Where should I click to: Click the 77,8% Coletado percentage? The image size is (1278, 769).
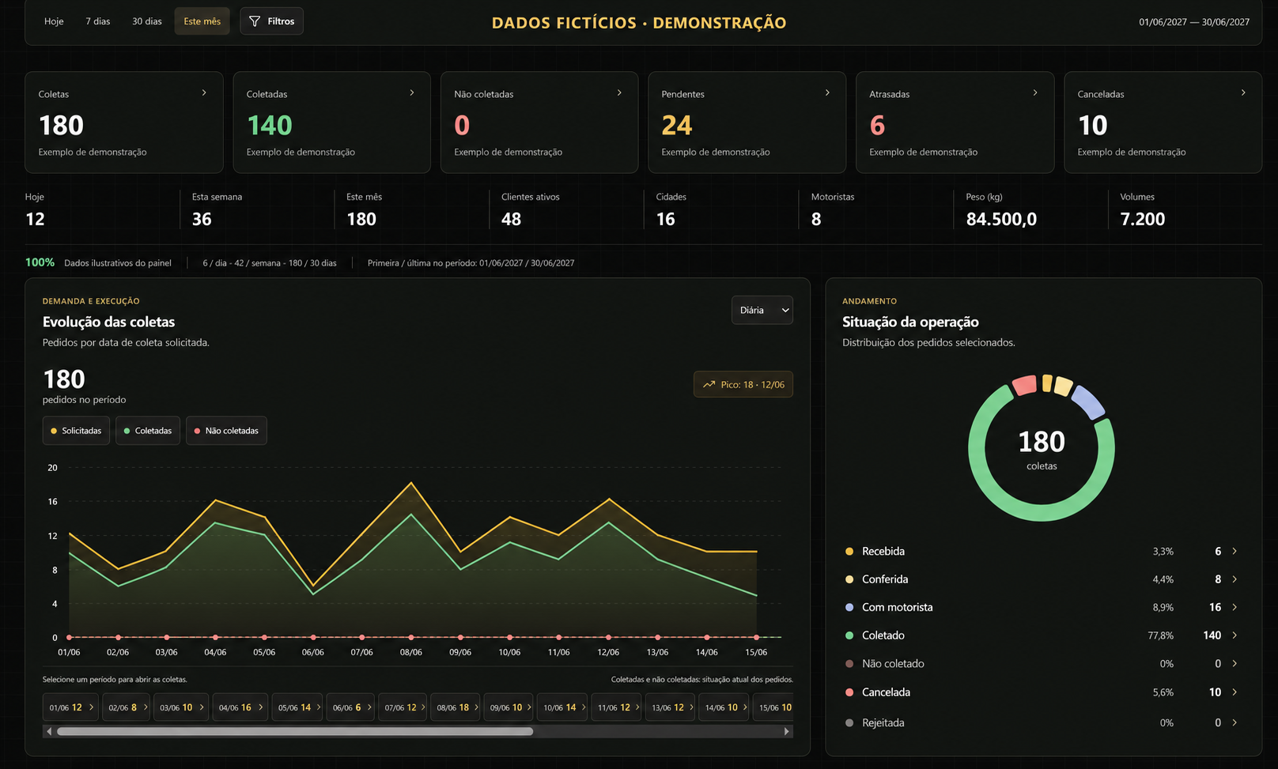1161,635
